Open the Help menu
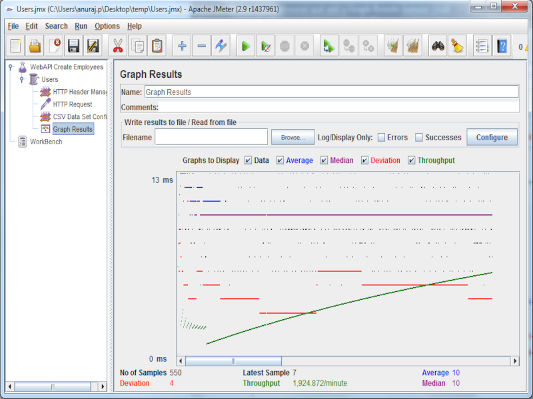The width and height of the screenshot is (533, 399). (x=135, y=26)
